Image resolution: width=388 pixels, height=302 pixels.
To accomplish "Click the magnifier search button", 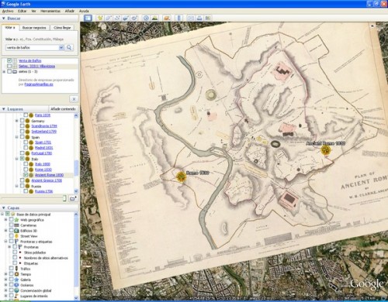I will [69, 47].
